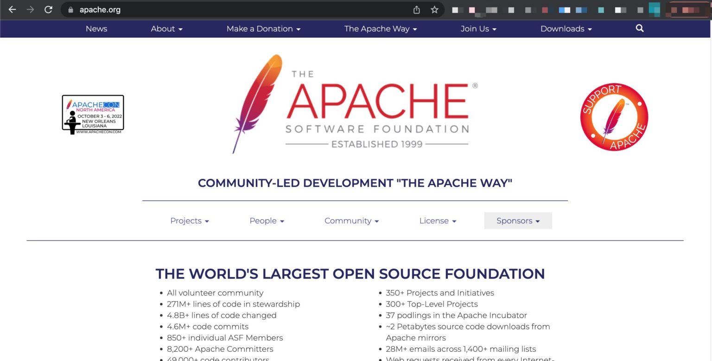Image resolution: width=712 pixels, height=361 pixels.
Task: View site security info via the padlock
Action: click(x=70, y=9)
